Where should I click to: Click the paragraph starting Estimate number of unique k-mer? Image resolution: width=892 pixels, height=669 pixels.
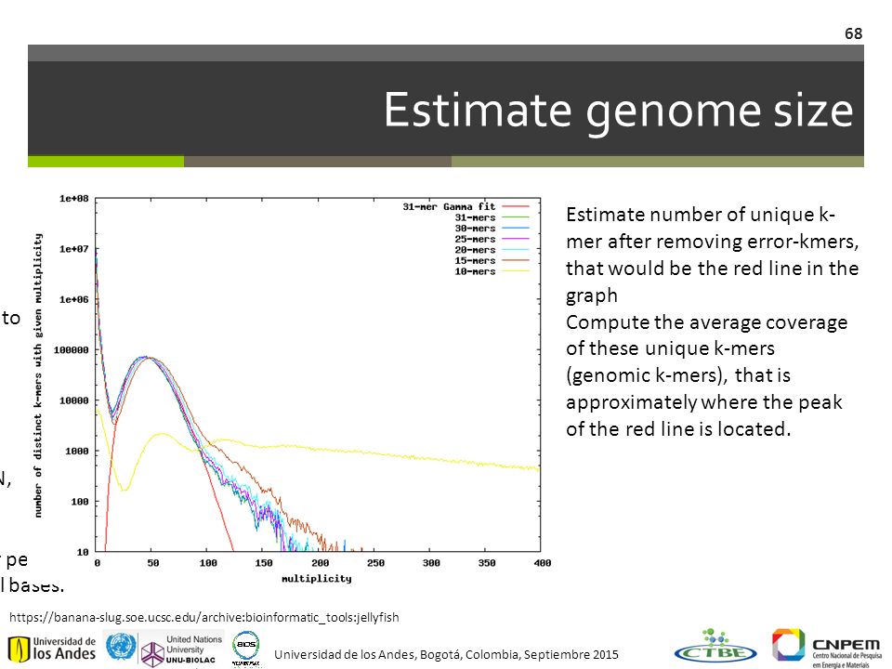pyautogui.click(x=712, y=255)
